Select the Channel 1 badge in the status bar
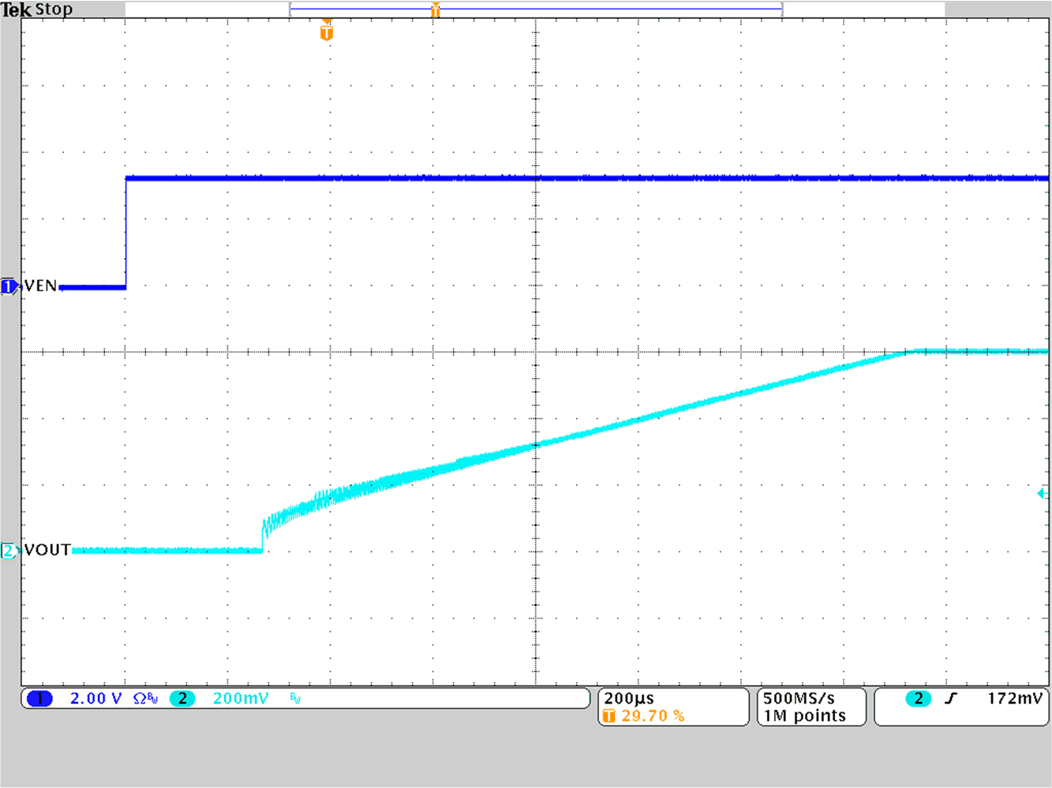The image size is (1052, 788). click(x=39, y=698)
